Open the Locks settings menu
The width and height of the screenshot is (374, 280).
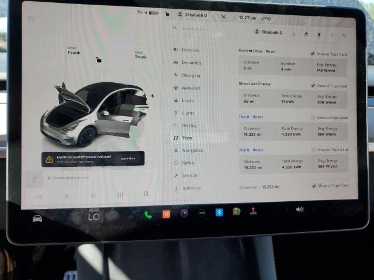click(x=183, y=100)
